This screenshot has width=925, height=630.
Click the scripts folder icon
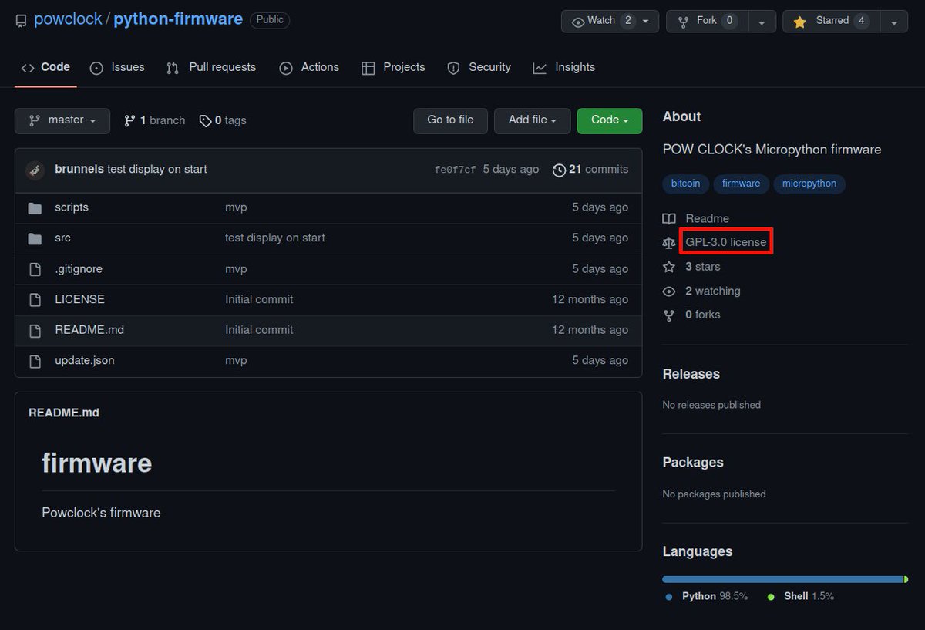point(35,208)
